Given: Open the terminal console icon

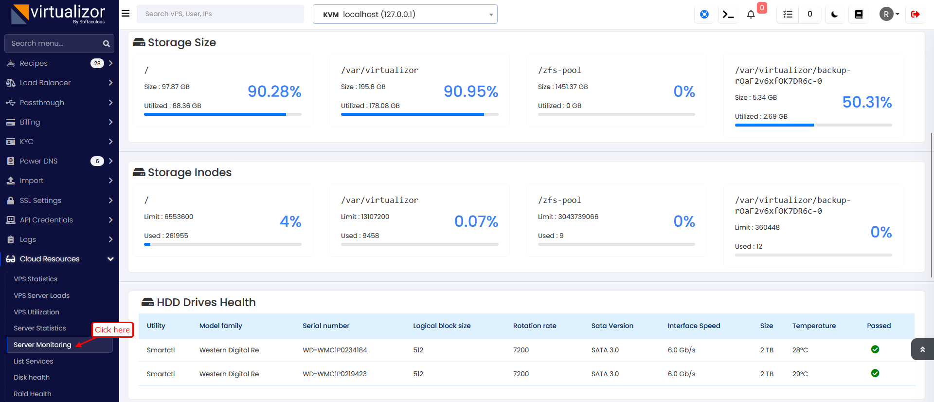Looking at the screenshot, I should 728,14.
